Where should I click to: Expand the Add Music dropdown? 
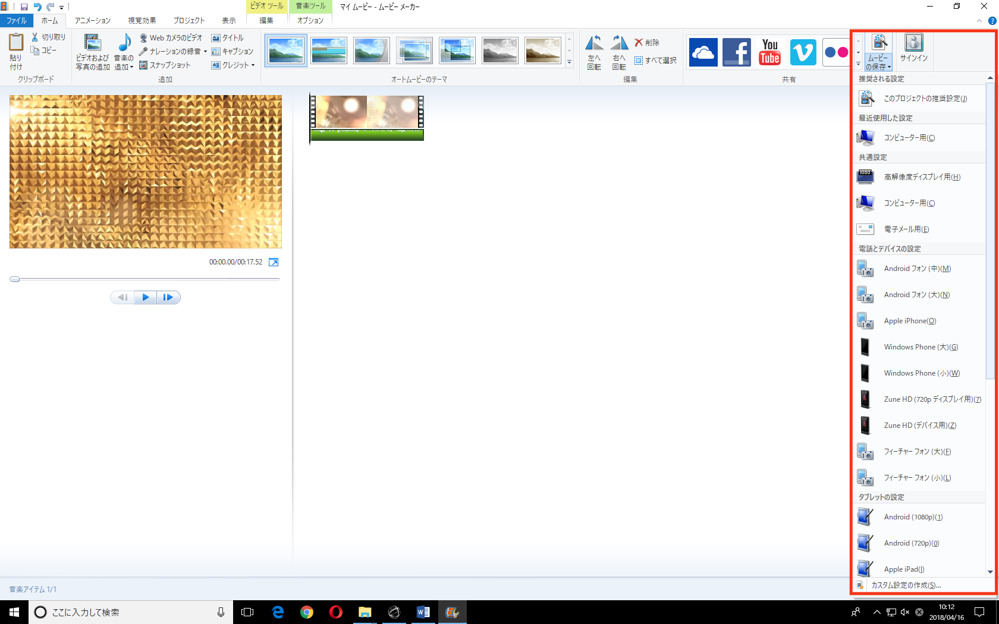tap(131, 68)
